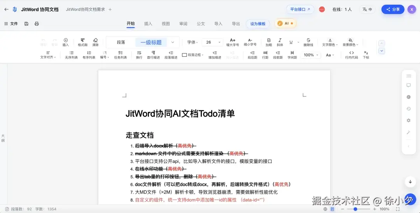Click the print icon in top bar

tap(37, 24)
